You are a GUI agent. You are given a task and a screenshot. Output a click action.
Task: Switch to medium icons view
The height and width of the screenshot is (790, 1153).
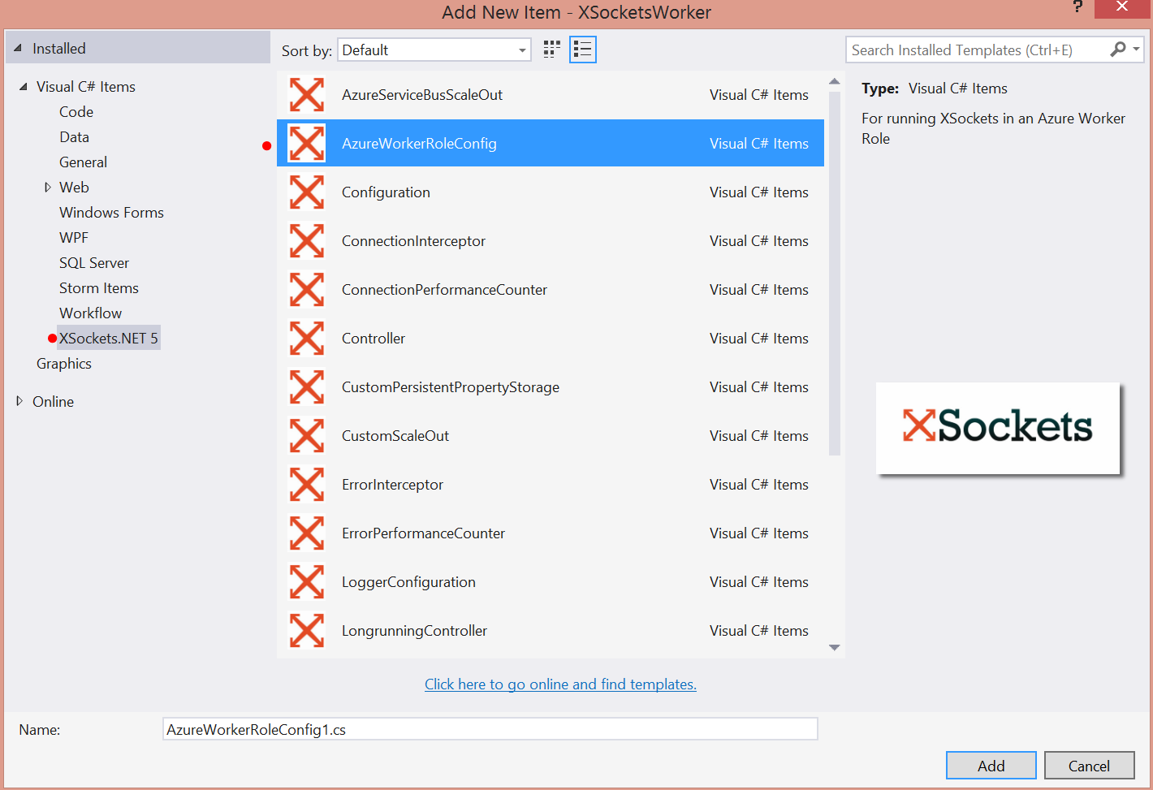[x=552, y=50]
